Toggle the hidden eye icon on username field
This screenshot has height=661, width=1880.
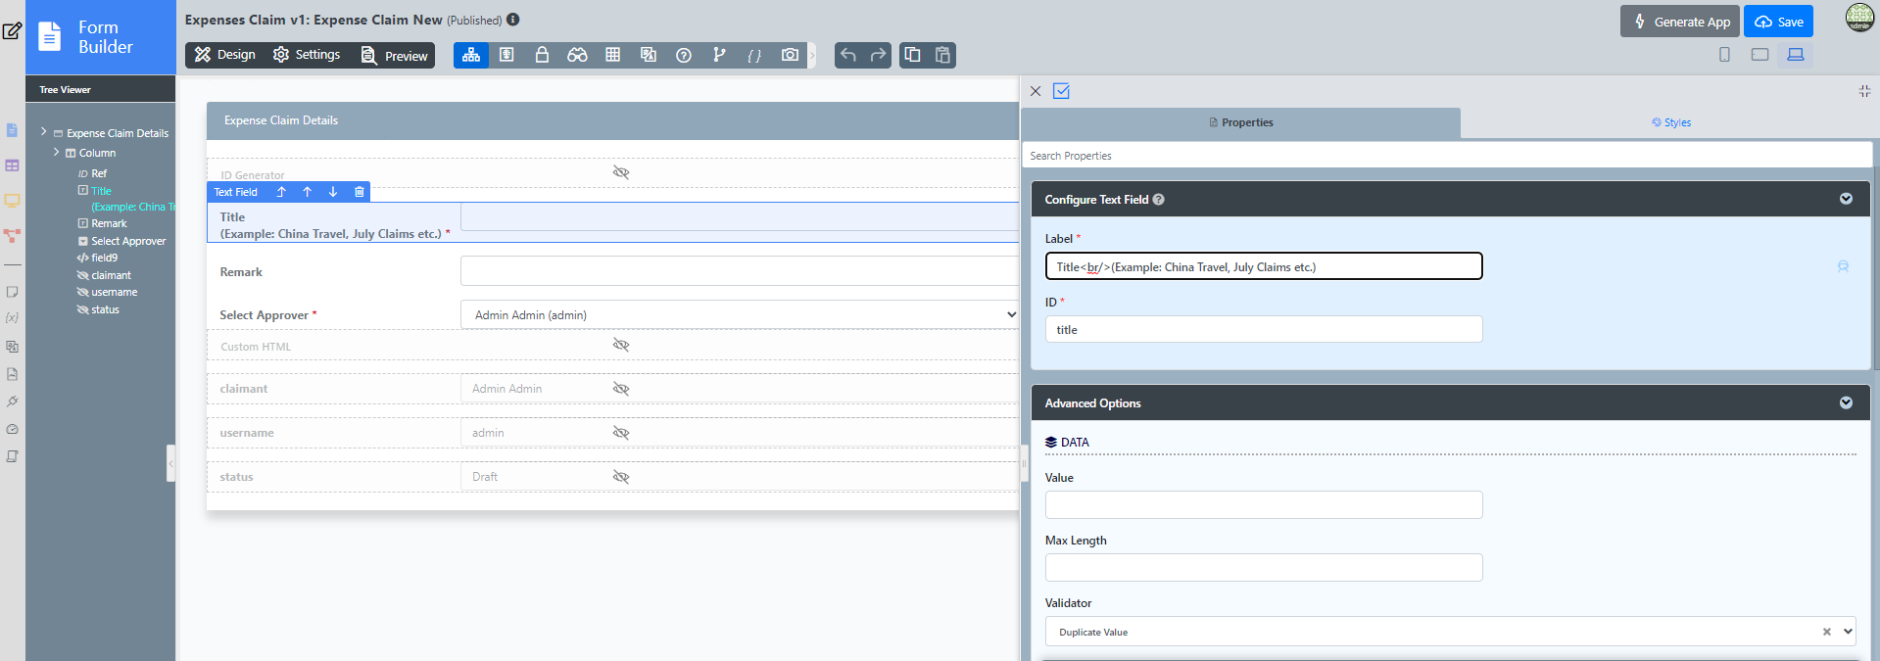point(621,433)
